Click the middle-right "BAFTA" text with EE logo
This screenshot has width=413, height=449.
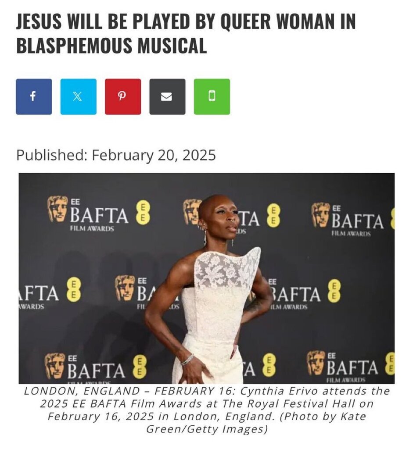click(296, 294)
